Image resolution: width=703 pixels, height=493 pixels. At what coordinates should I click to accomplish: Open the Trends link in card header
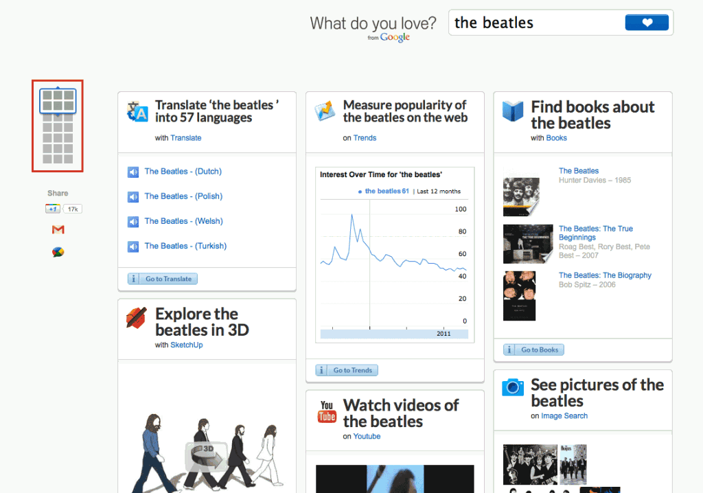tap(365, 138)
